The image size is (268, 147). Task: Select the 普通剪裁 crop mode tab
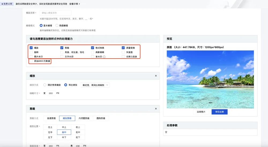tap(51, 118)
